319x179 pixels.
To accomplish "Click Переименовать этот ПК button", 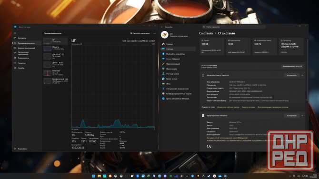I will [292, 66].
